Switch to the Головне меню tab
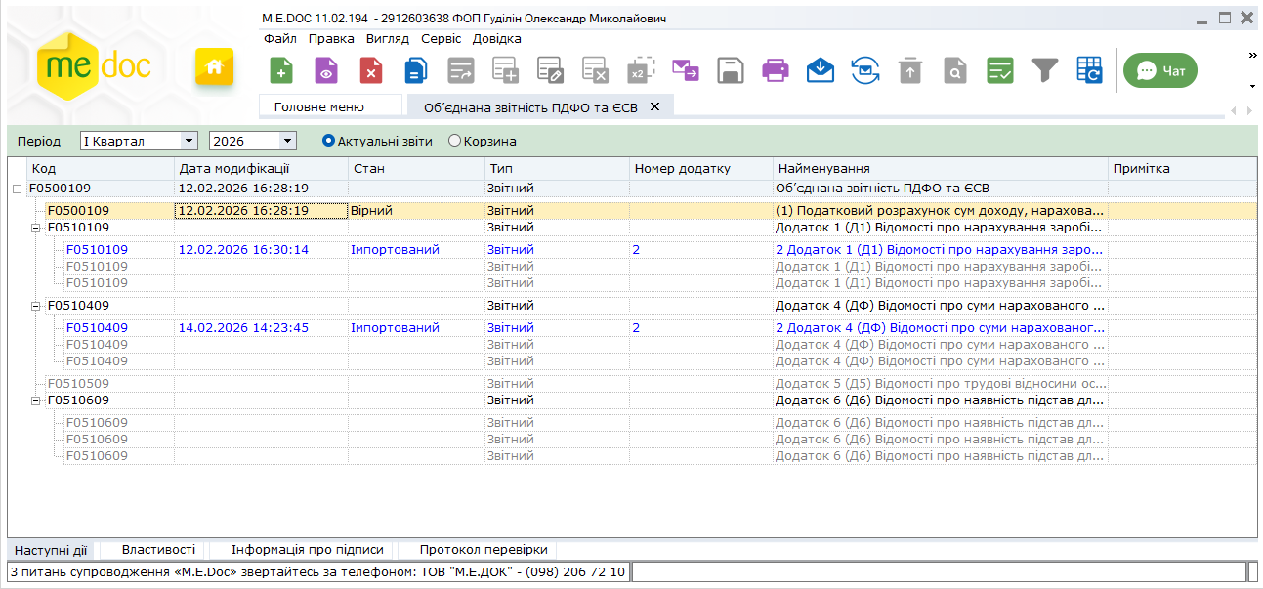The width and height of the screenshot is (1263, 589). pos(319,106)
